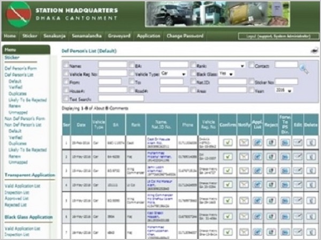Open the Senakunja menu

[x=55, y=36]
